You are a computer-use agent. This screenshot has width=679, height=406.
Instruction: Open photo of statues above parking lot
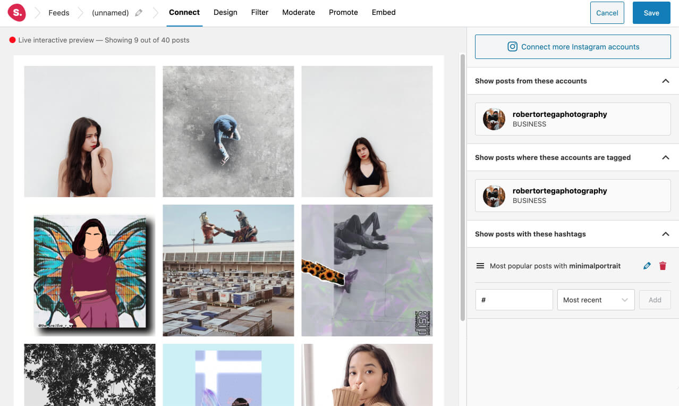point(228,270)
